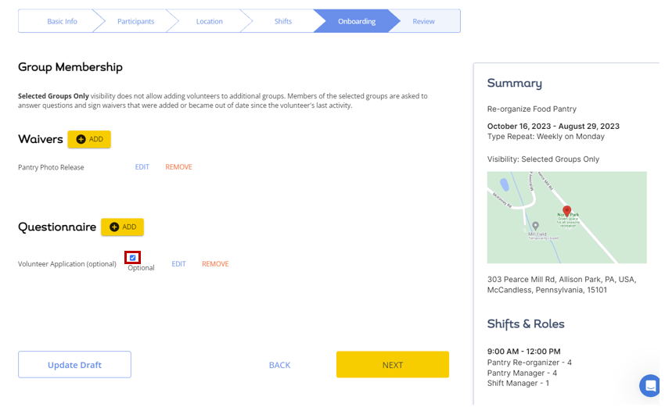Screen dimensions: 665x411
Task: Remove the Volunteer Application questionnaire
Action: (x=215, y=264)
